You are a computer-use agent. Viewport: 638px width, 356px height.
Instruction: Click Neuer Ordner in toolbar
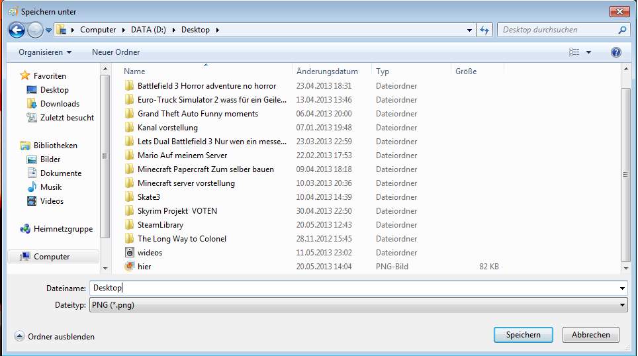(116, 52)
